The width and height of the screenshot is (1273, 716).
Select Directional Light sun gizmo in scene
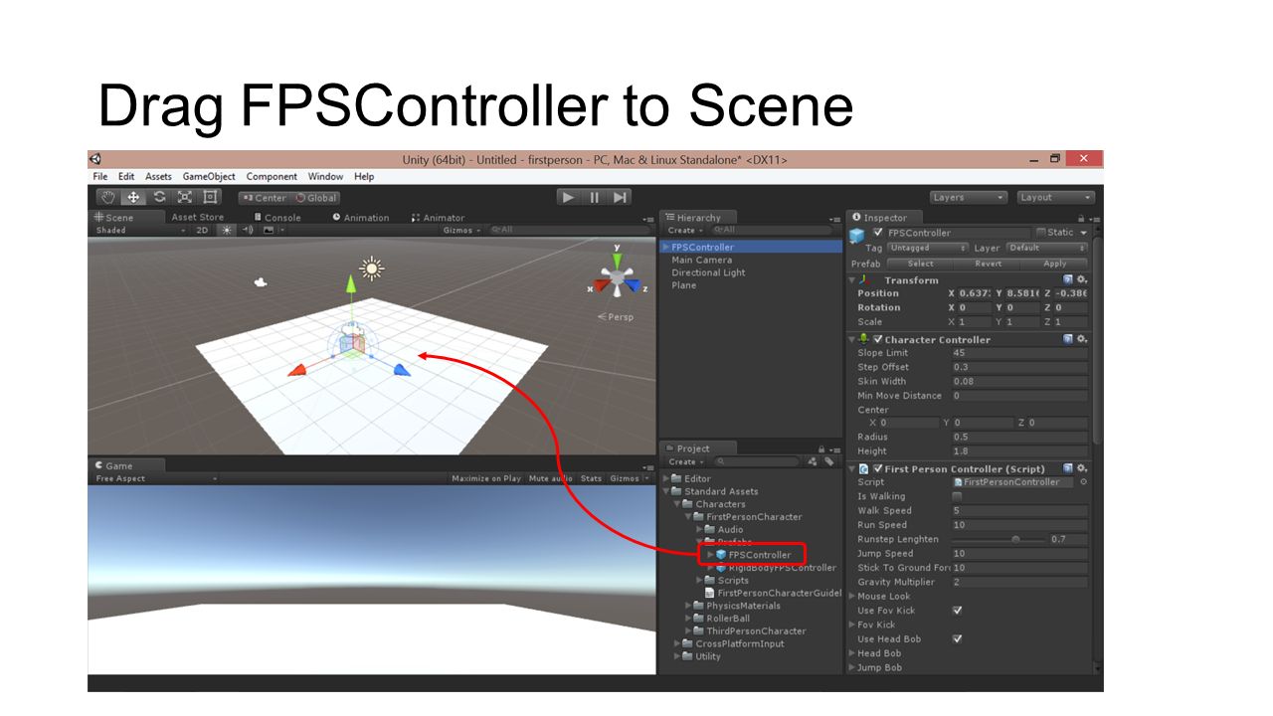coord(372,267)
